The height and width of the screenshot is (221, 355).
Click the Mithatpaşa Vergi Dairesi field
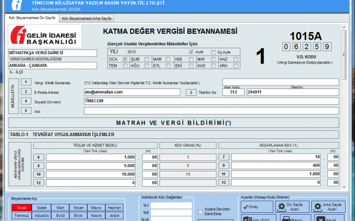pos(53,53)
